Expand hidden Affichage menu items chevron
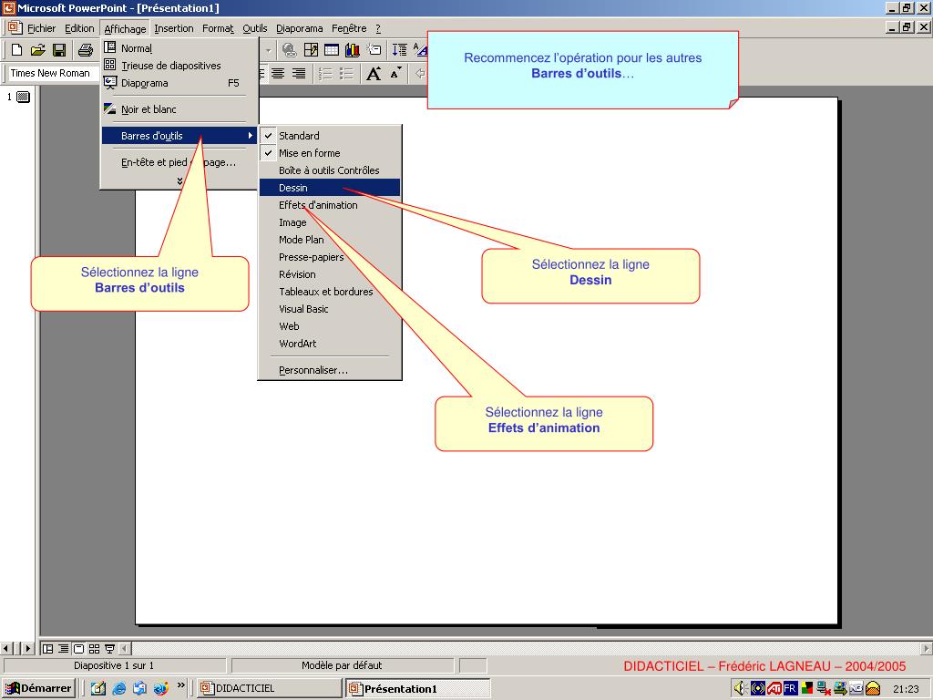This screenshot has width=933, height=700. (x=179, y=180)
